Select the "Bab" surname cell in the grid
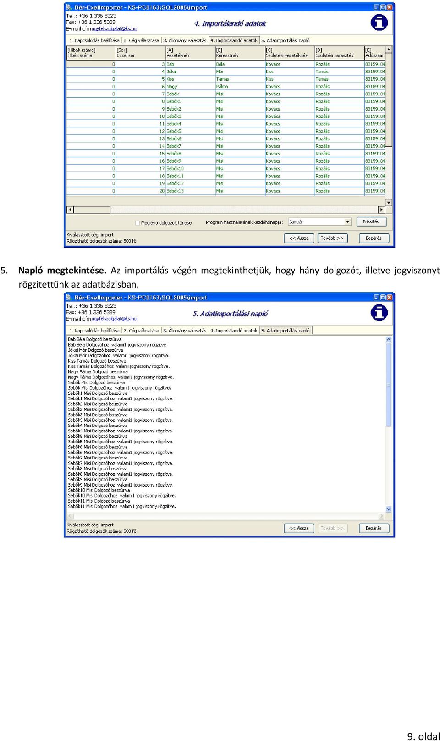The image size is (440, 741). click(x=190, y=64)
